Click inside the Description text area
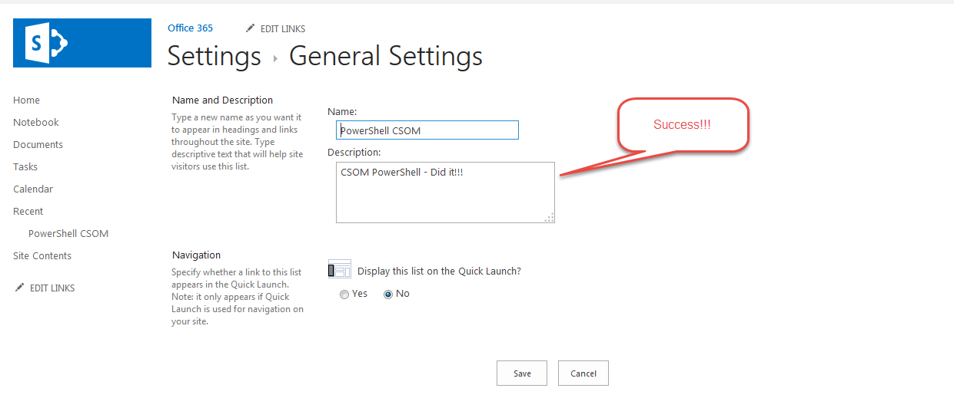 445,192
